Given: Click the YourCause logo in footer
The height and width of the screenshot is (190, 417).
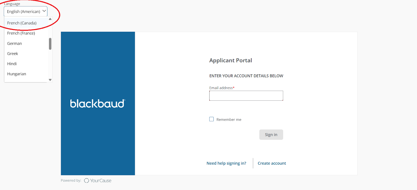Looking at the screenshot, I should (x=98, y=181).
